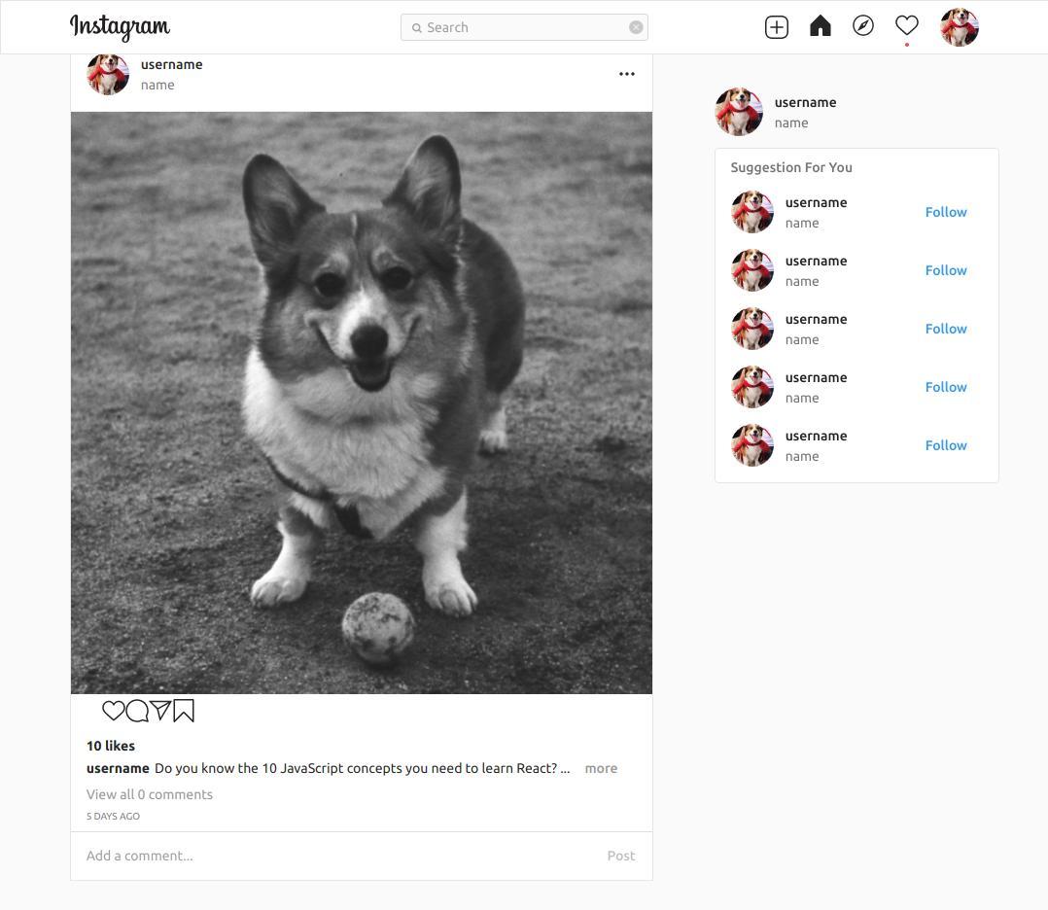Screen dimensions: 1048x910
Task: Click the Instagram logo
Action: pos(120,26)
